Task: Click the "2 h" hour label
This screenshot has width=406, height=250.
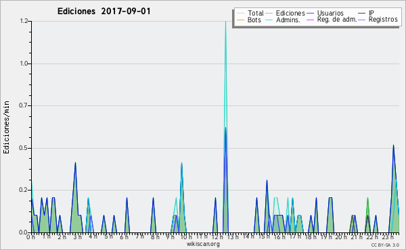Action: [62, 236]
